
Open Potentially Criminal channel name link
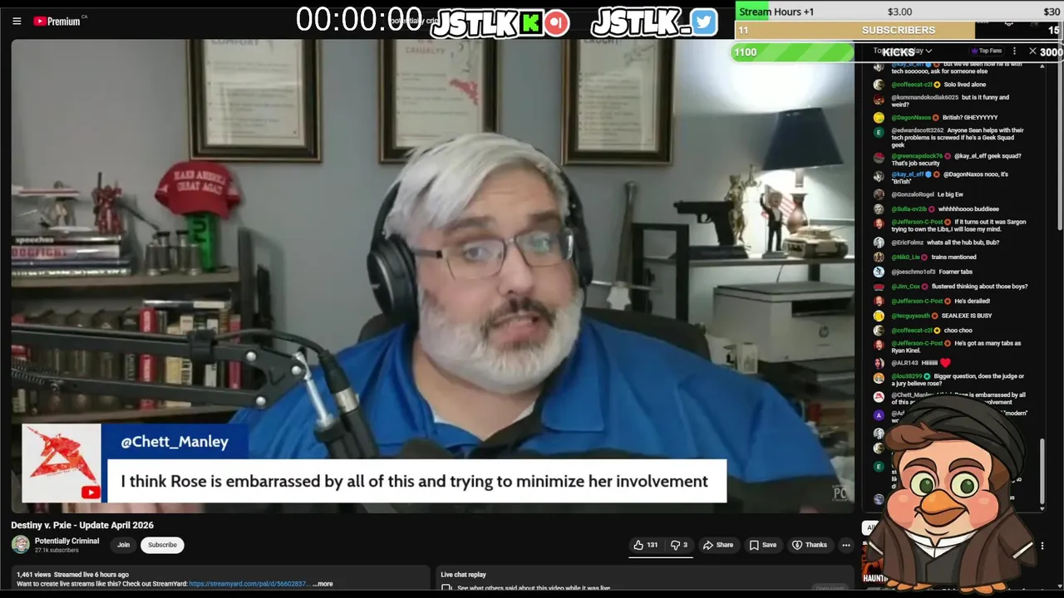[x=66, y=541]
